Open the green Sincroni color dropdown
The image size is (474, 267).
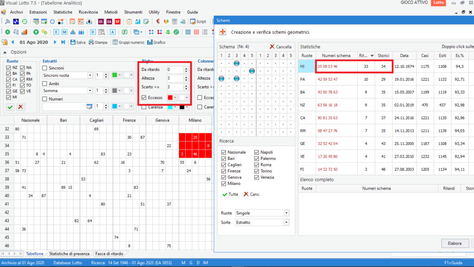pyautogui.click(x=117, y=75)
